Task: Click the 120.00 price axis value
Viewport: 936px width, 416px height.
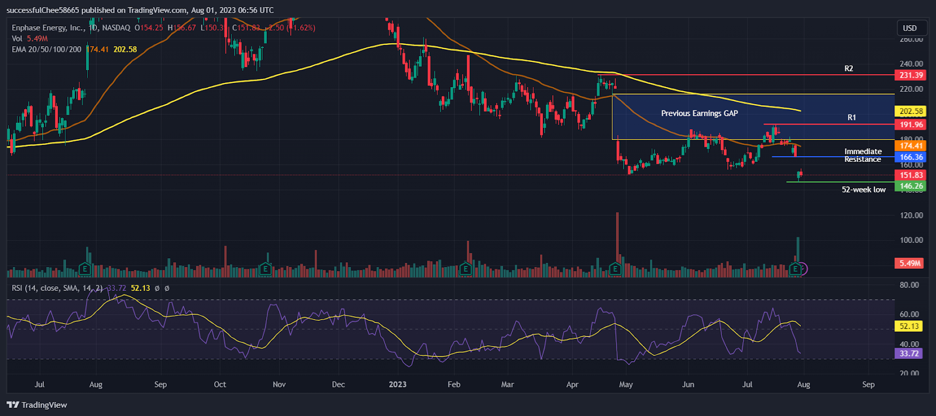Action: click(x=911, y=215)
